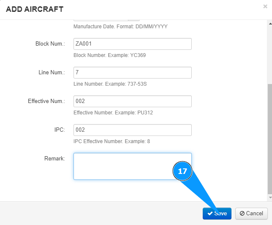The height and width of the screenshot is (225, 272).
Task: Click the scrollbar down arrow
Action: (270, 197)
